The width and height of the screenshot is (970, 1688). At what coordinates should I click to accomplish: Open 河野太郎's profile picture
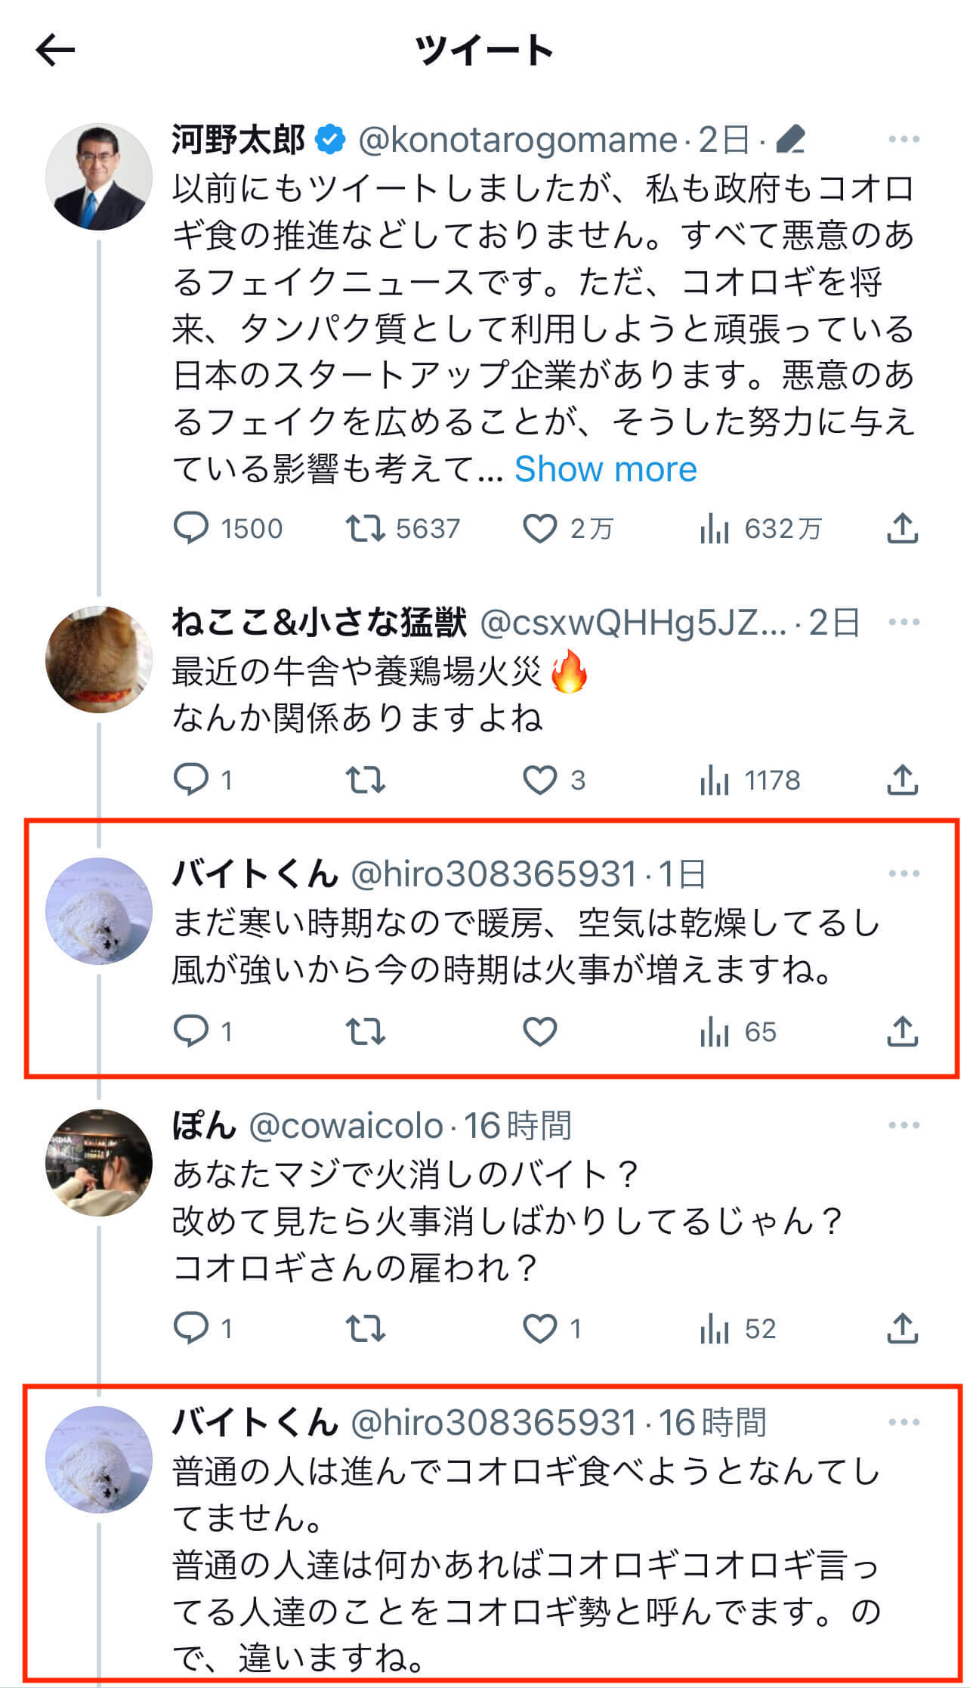click(99, 177)
